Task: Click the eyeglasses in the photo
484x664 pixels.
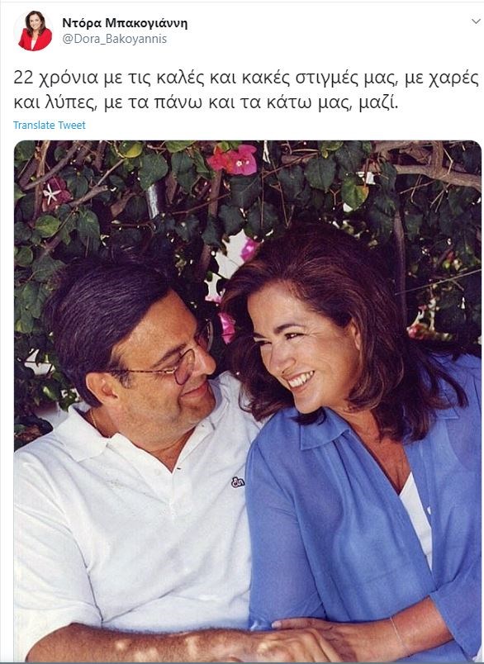Action: tap(169, 360)
